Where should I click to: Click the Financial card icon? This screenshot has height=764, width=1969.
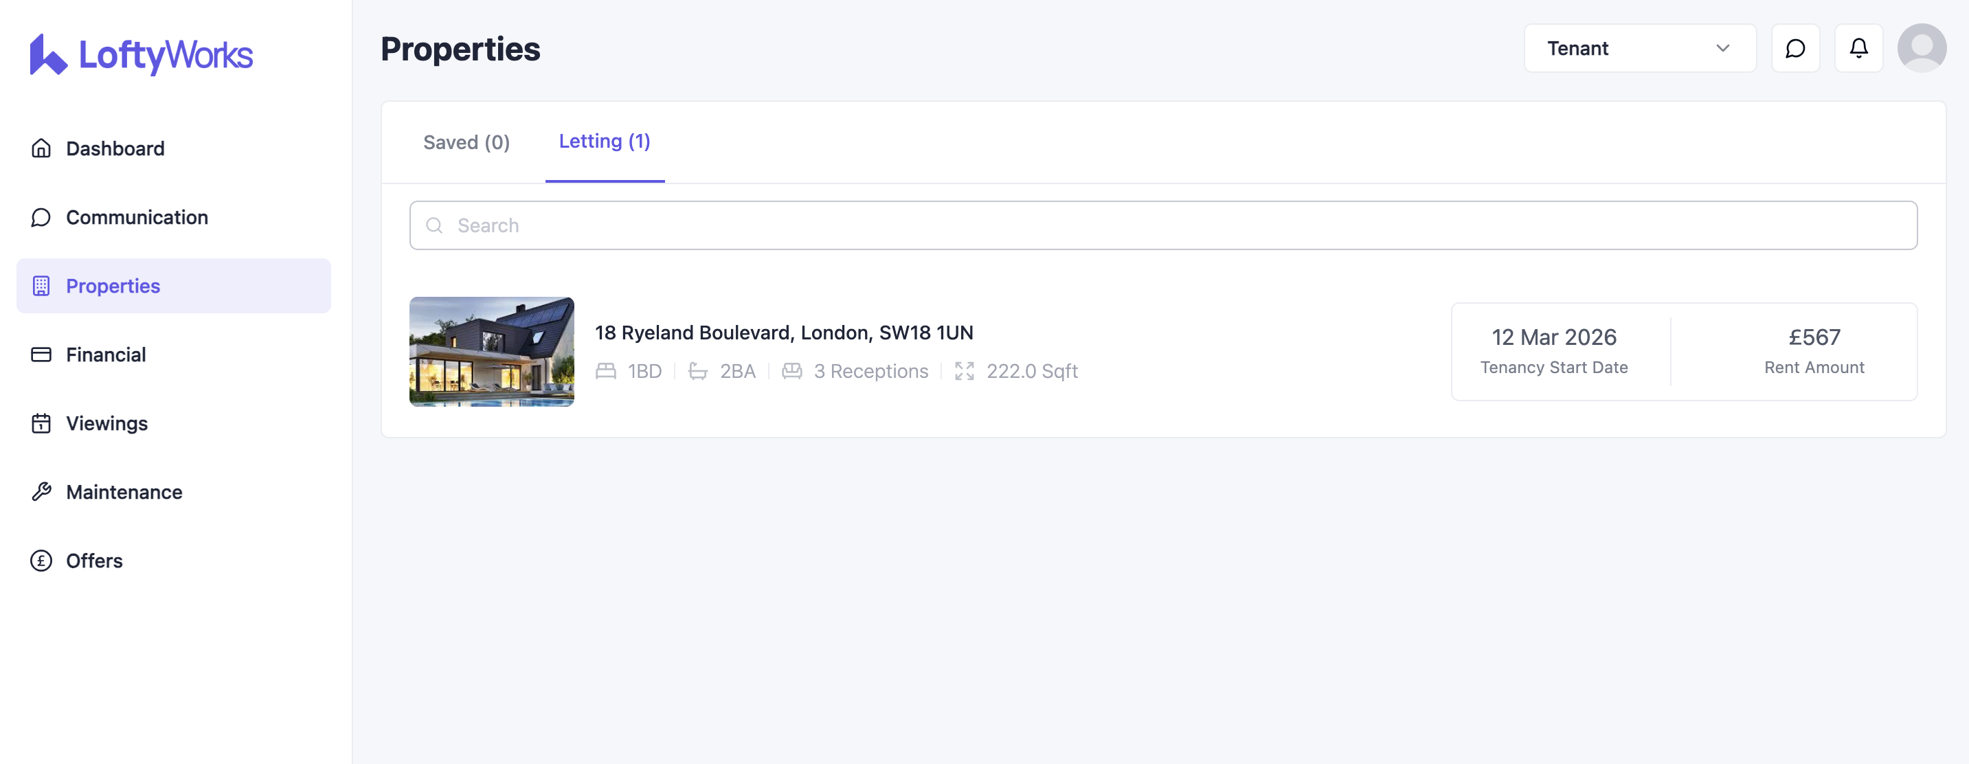pos(41,355)
